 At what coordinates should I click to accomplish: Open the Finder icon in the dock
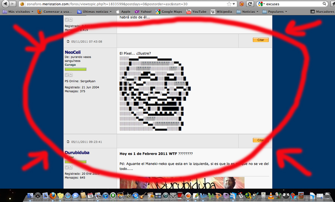(x=29, y=195)
